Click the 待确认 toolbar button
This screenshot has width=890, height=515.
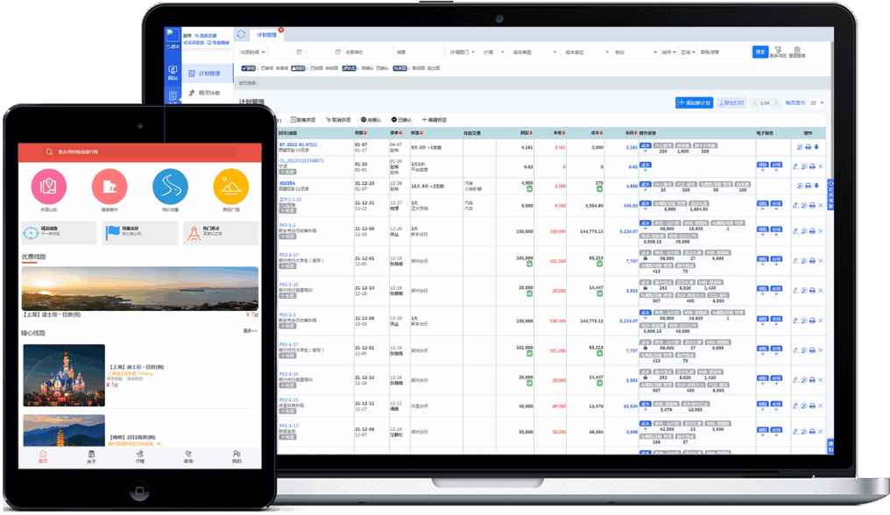pos(371,120)
